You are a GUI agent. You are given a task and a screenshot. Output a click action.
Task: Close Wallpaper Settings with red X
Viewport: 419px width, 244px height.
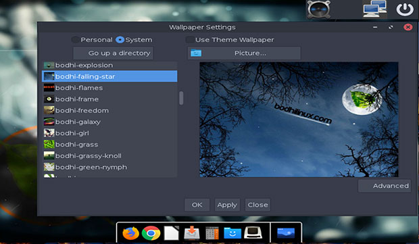click(x=408, y=27)
